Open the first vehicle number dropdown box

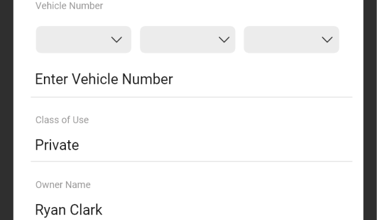(x=84, y=40)
